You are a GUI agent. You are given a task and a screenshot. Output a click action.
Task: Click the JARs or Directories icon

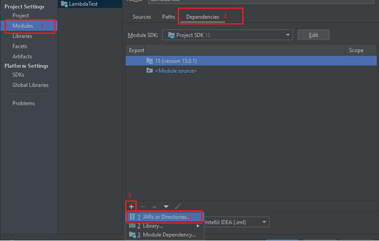tap(132, 217)
